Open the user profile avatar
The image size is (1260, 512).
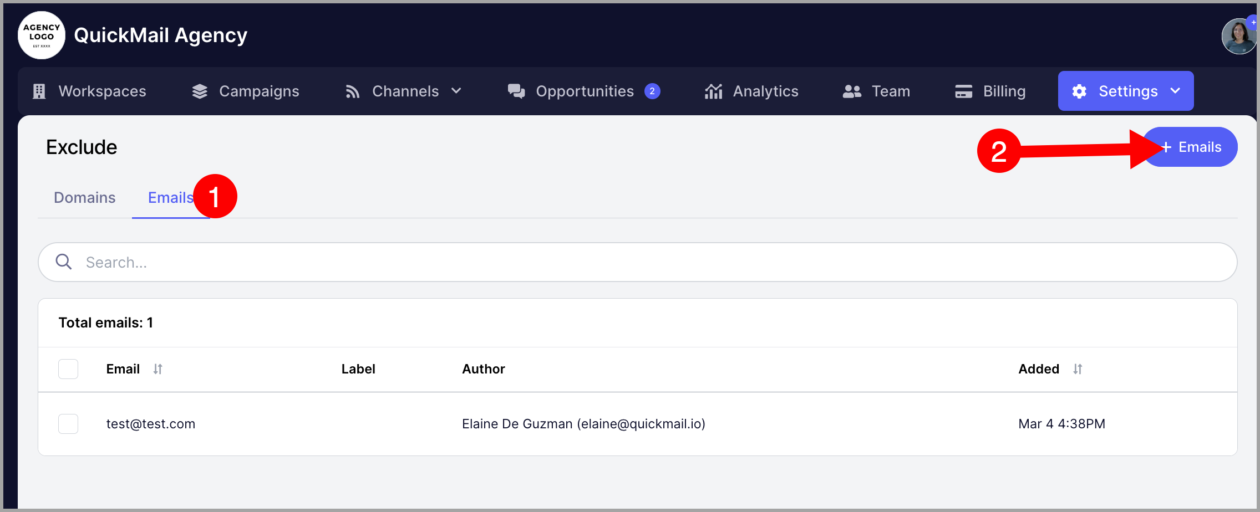coord(1239,37)
